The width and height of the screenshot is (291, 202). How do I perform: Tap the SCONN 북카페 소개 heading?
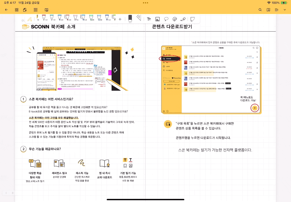click(x=53, y=27)
